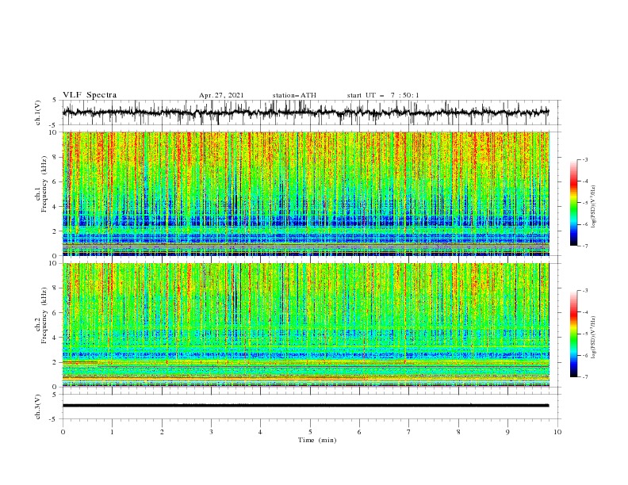Screen dimensions: 628x485
Task: Click the "VLF Spectra" plot title
Action: click(90, 95)
